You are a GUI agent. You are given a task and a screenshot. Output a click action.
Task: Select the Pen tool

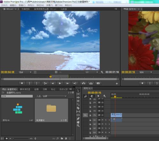(78, 118)
